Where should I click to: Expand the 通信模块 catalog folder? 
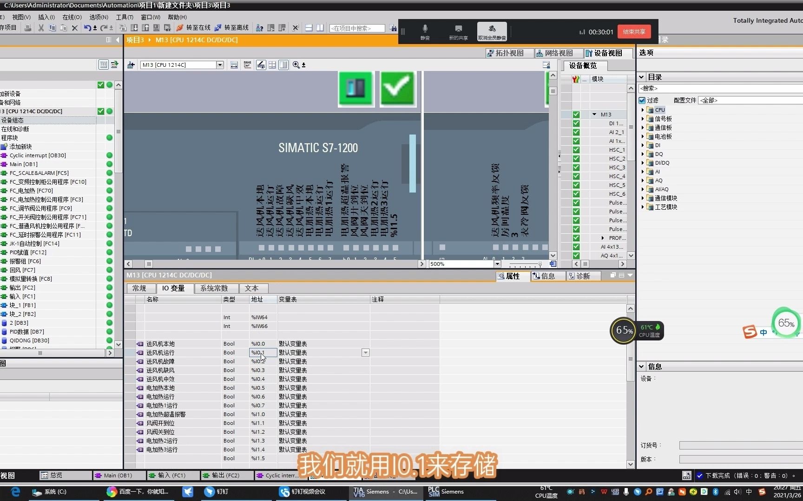click(x=643, y=198)
